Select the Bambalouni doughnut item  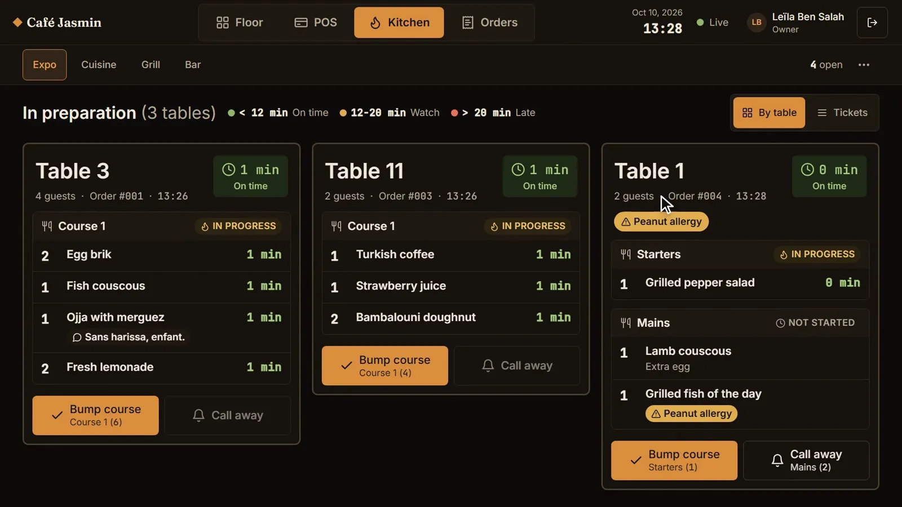click(x=451, y=318)
